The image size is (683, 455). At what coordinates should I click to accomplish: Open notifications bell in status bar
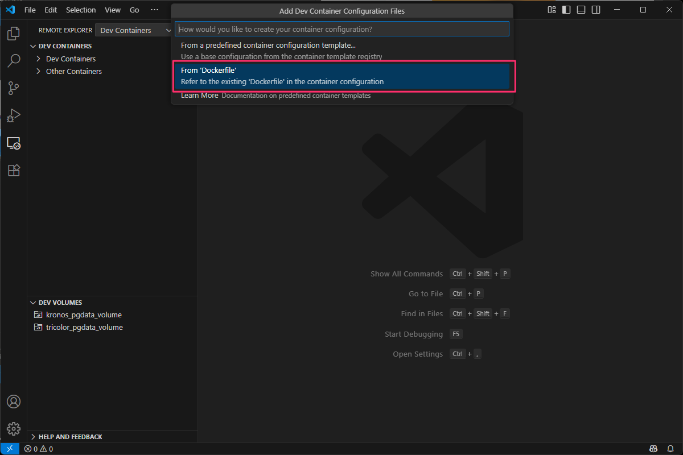(x=670, y=449)
